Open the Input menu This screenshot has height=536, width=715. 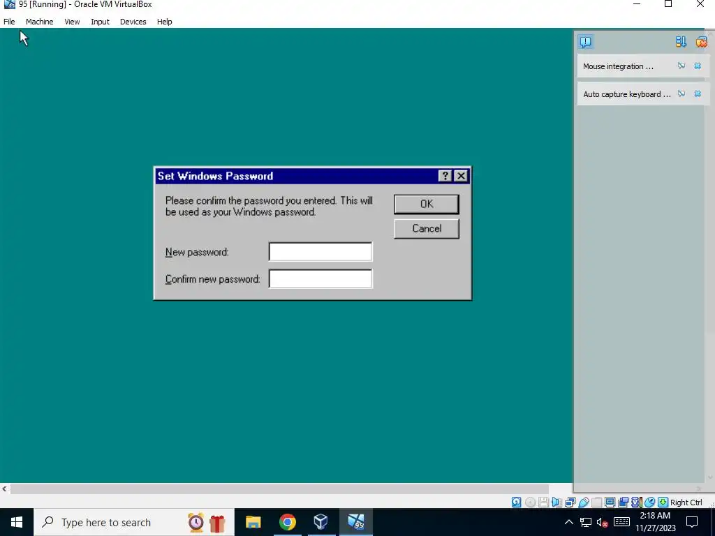point(100,22)
